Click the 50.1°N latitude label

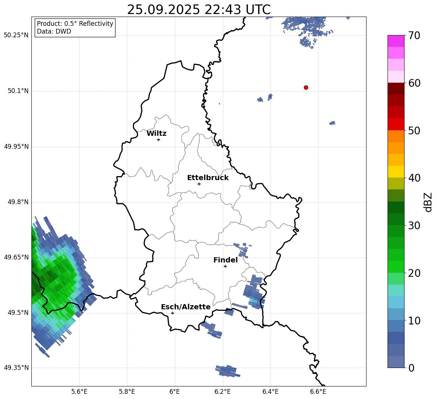click(x=18, y=91)
